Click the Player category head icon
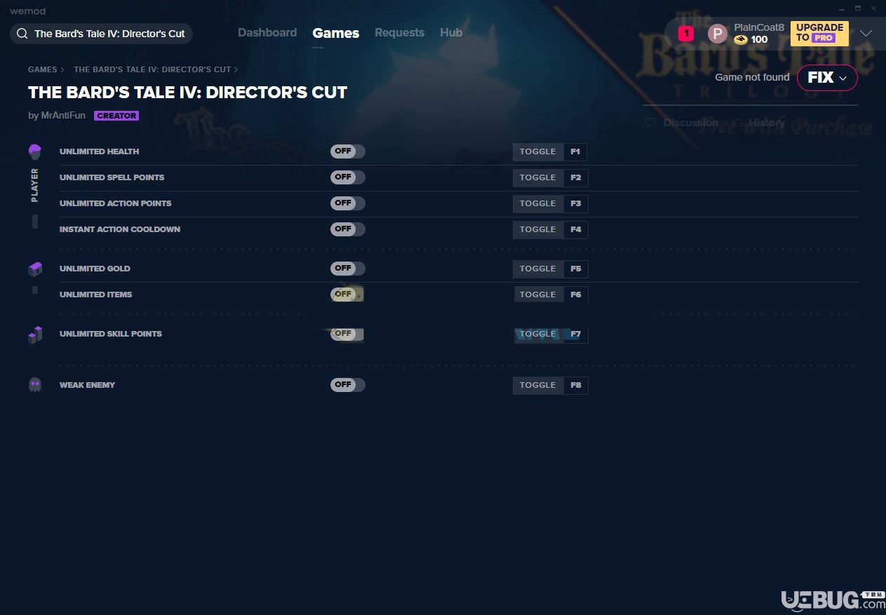 tap(35, 151)
